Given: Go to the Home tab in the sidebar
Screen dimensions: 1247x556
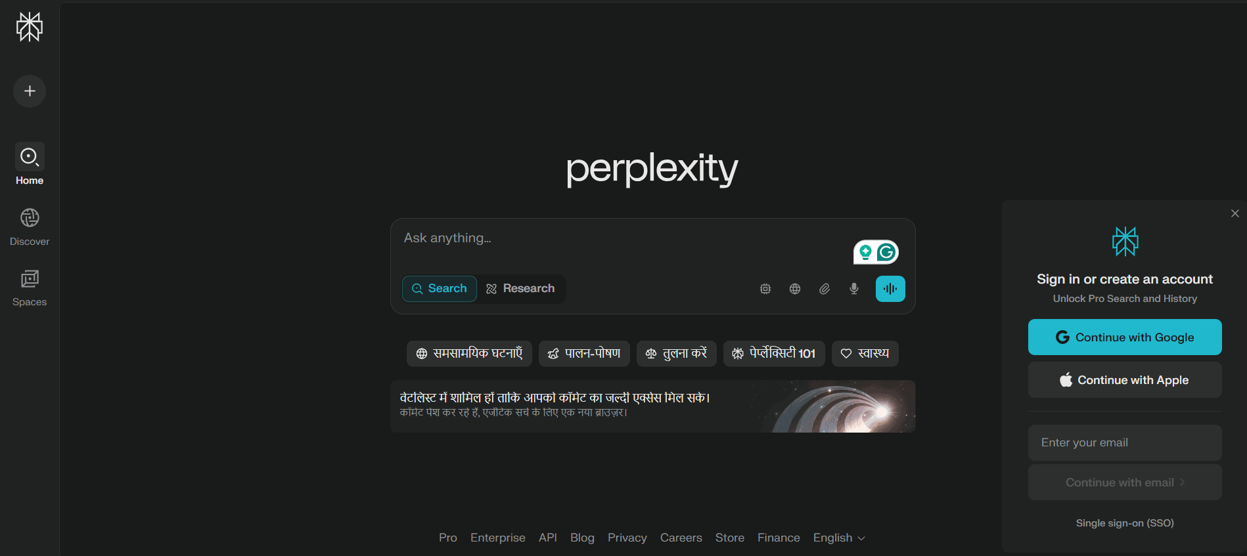Looking at the screenshot, I should pyautogui.click(x=30, y=165).
